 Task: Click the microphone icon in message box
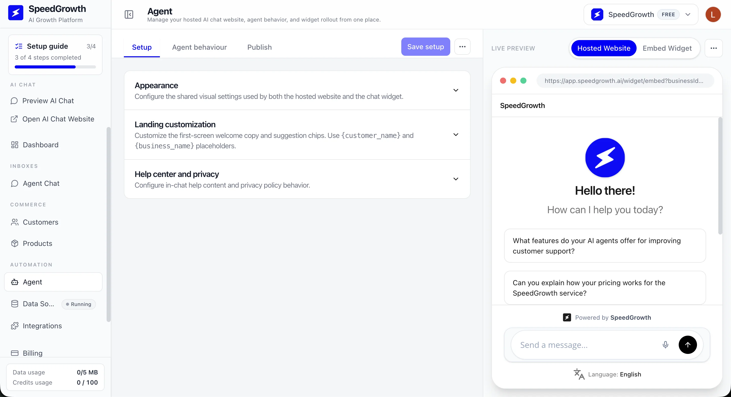[665, 345]
